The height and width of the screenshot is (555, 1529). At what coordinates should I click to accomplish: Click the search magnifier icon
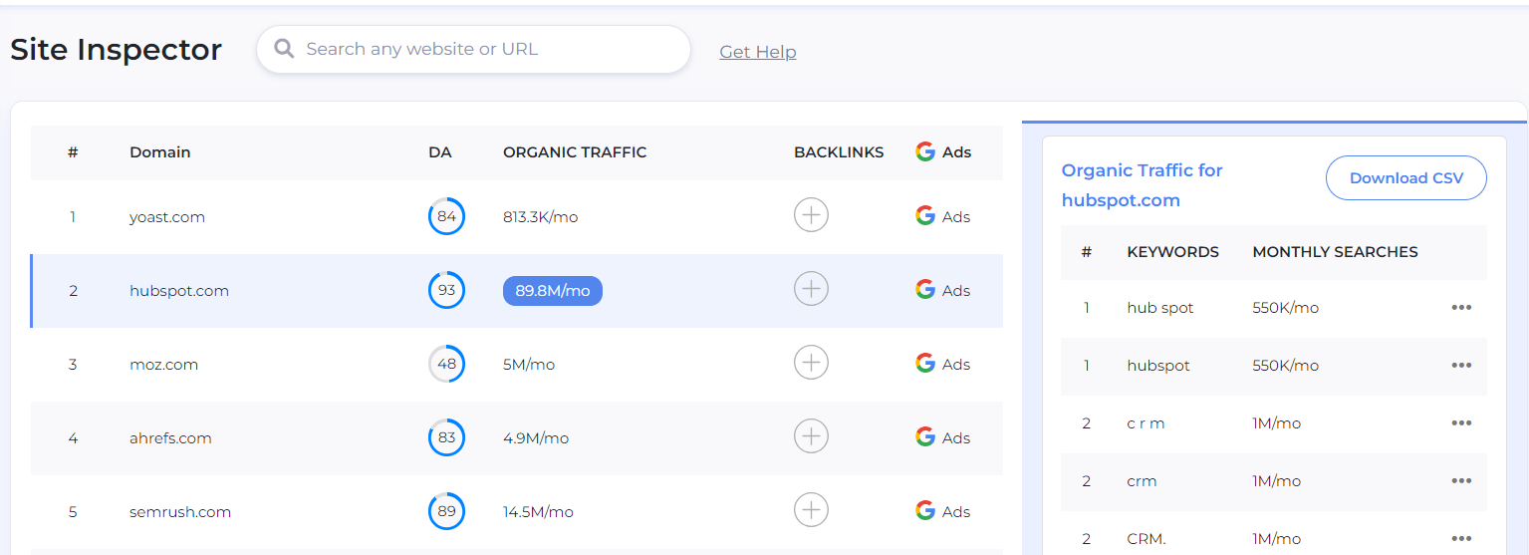pyautogui.click(x=284, y=49)
